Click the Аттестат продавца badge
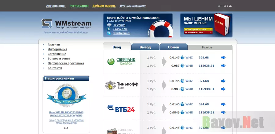Screen dimensions: 275x134 [66, 95]
